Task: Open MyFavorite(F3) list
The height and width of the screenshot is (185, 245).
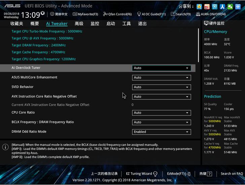Action: coord(85,14)
